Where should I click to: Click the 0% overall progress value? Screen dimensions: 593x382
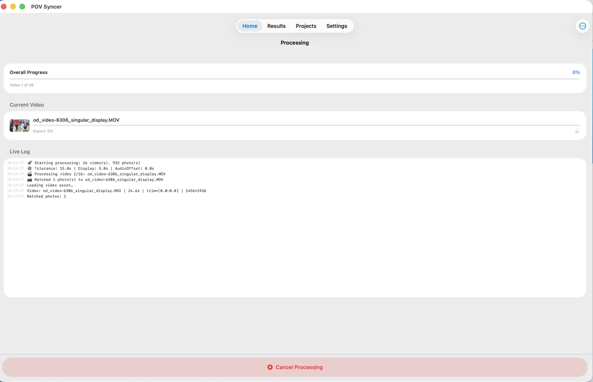[x=576, y=72]
